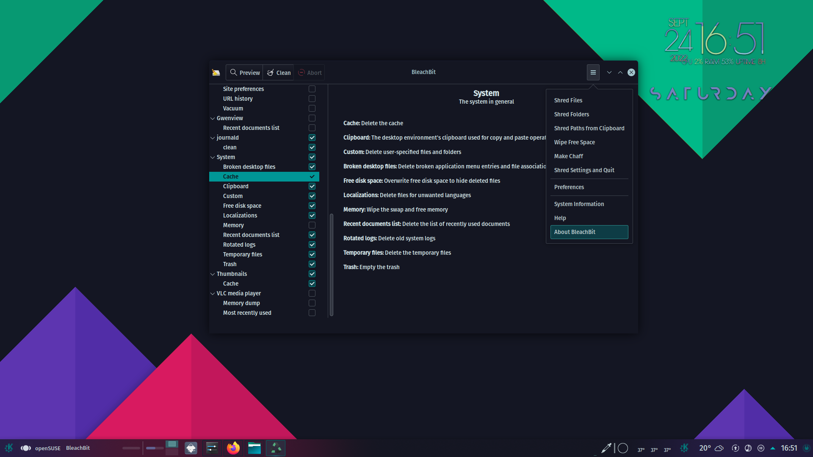Click the toggle pill icon next to openSUSE
Image resolution: width=813 pixels, height=457 pixels.
tap(26, 448)
